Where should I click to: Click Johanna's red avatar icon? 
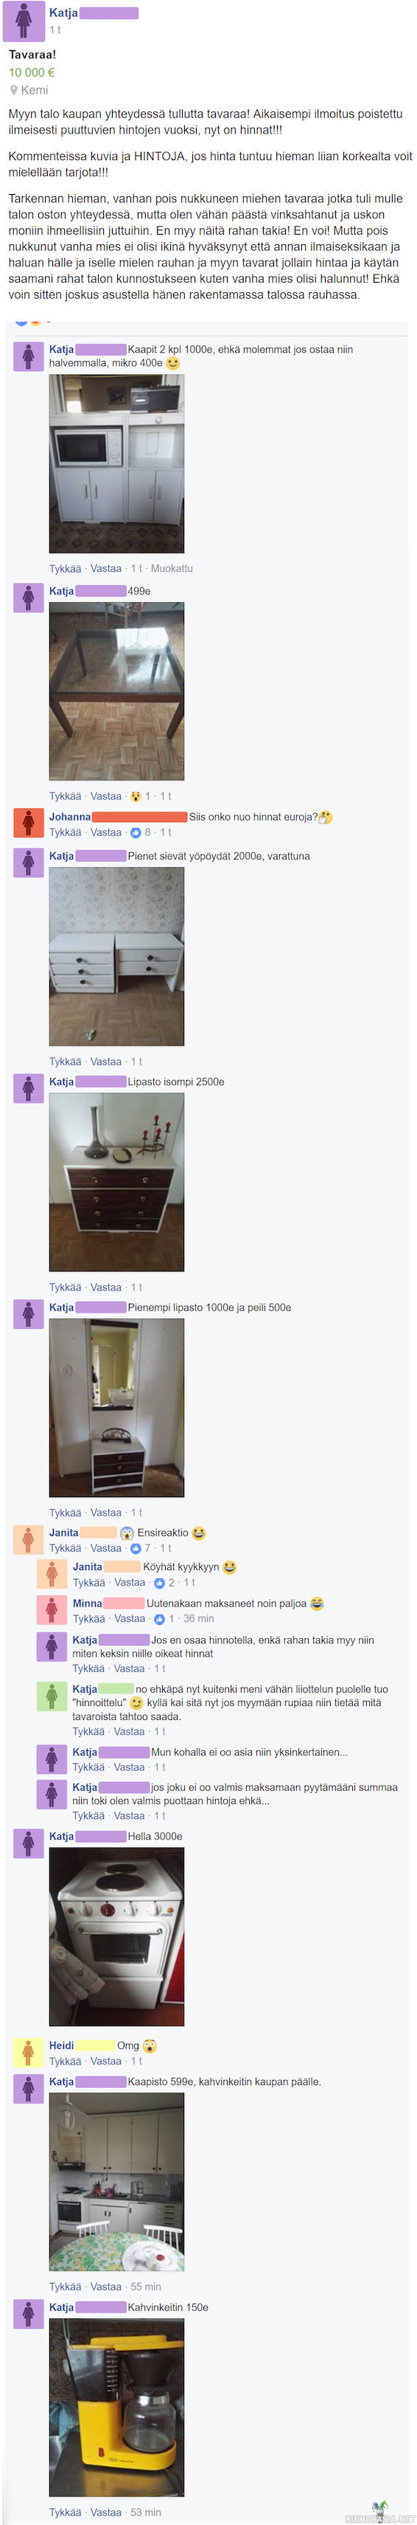click(x=27, y=823)
